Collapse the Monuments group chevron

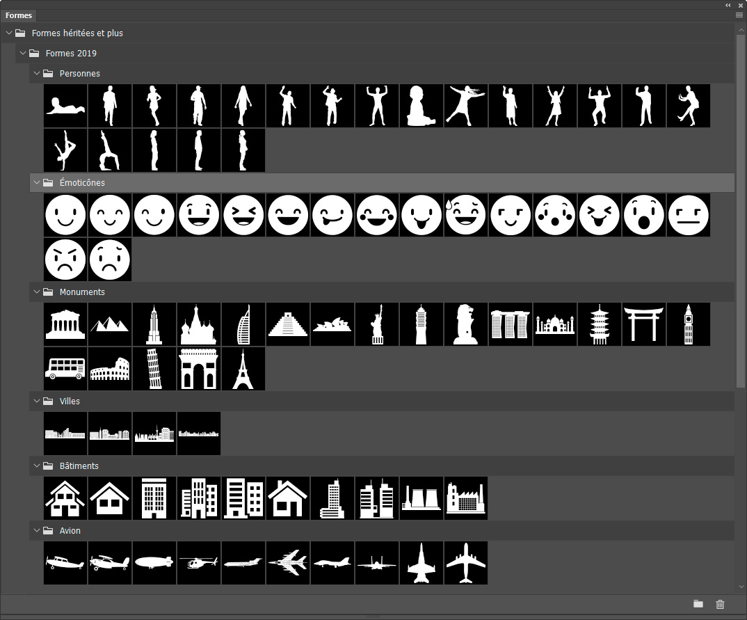[38, 292]
